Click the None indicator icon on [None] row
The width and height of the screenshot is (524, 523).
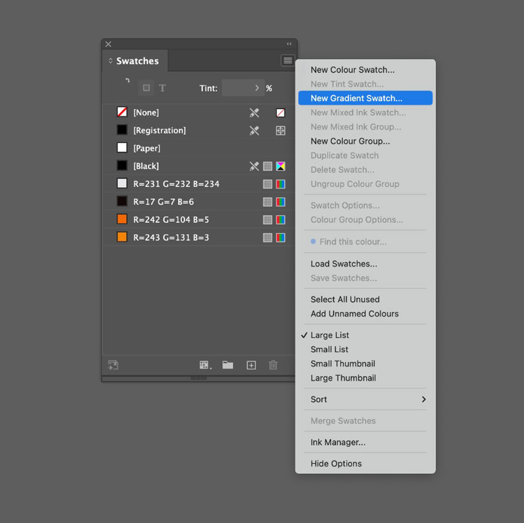280,113
